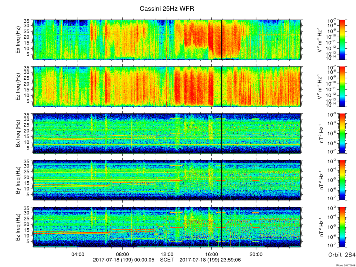Click the color bar beside the Bx panel

[342, 133]
